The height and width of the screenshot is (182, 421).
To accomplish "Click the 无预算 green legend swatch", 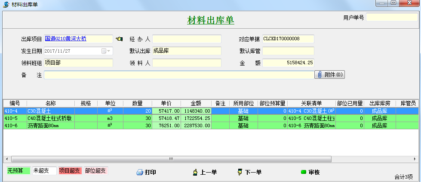I will point(18,170).
